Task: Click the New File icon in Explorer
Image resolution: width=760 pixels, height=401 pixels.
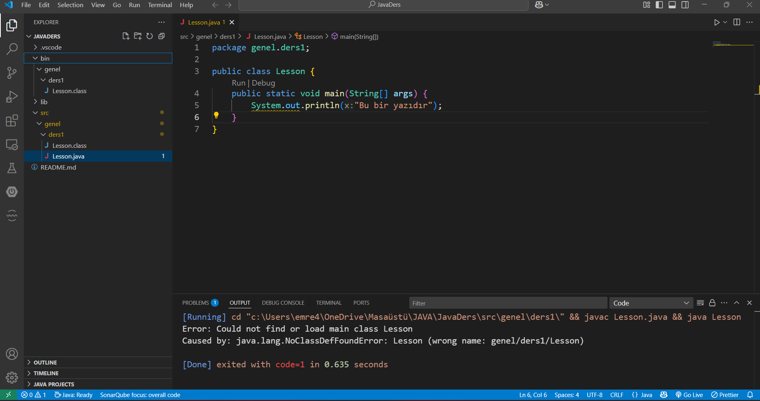Action: 126,36
